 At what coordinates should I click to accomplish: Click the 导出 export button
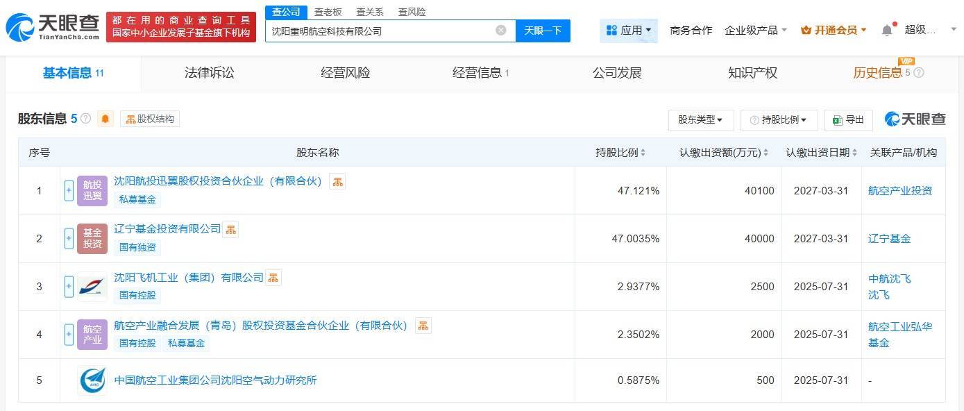(x=848, y=119)
